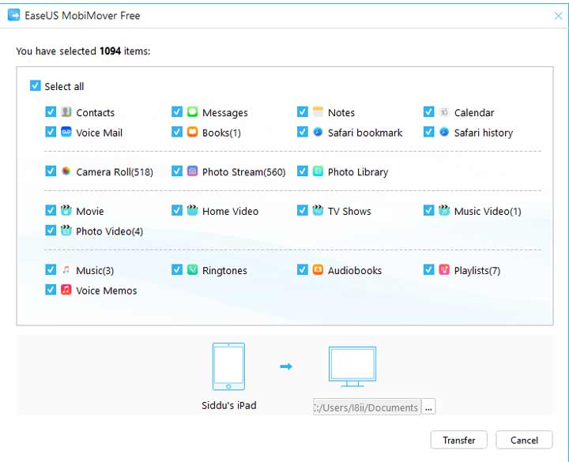Viewport: 569px width, 462px height.
Task: Uncheck the Safari bookmark checkbox
Action: (302, 132)
